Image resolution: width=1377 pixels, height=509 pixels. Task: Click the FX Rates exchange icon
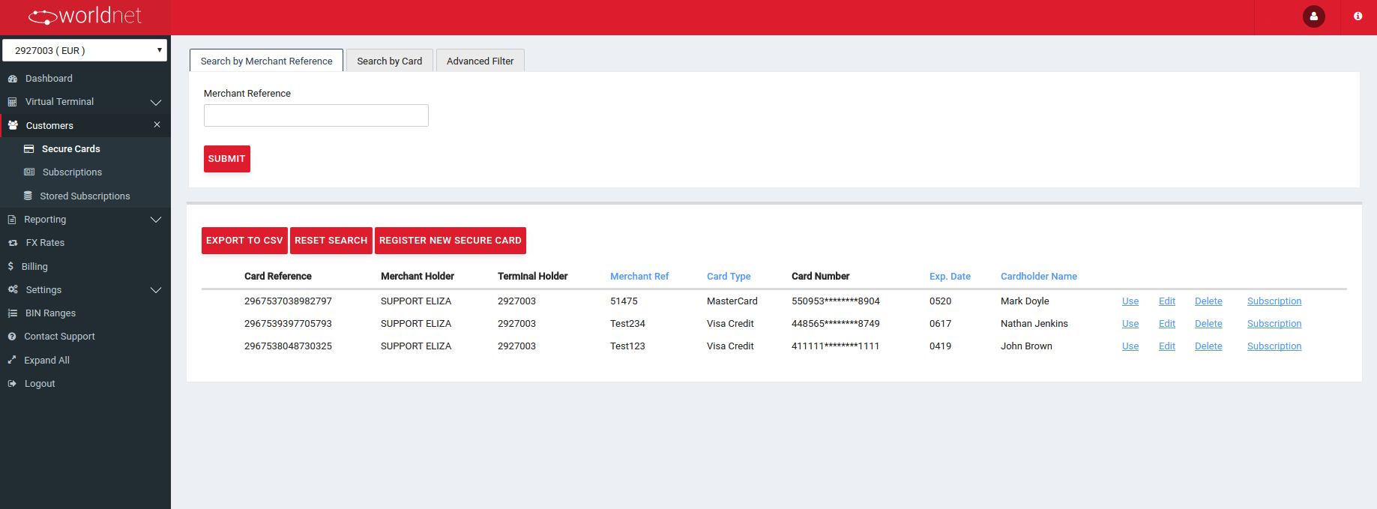13,243
